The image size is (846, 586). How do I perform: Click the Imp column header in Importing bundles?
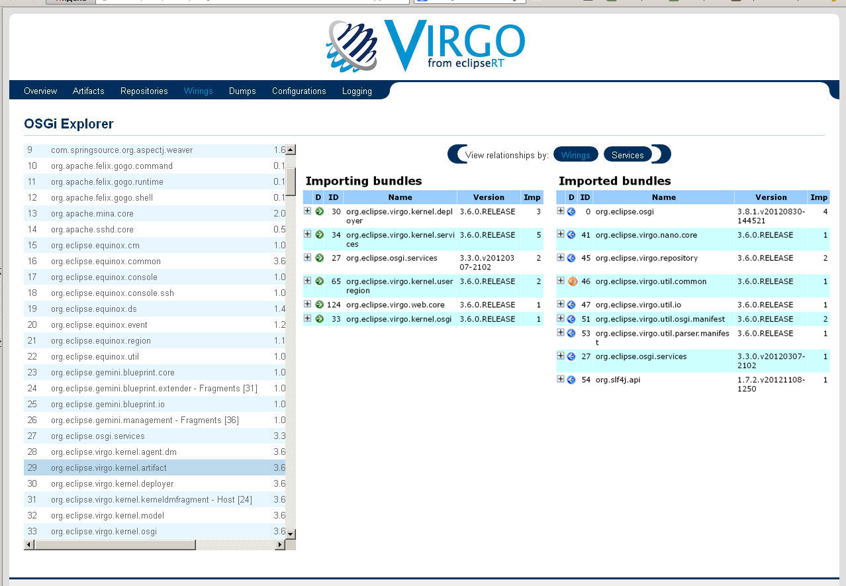[x=532, y=197]
